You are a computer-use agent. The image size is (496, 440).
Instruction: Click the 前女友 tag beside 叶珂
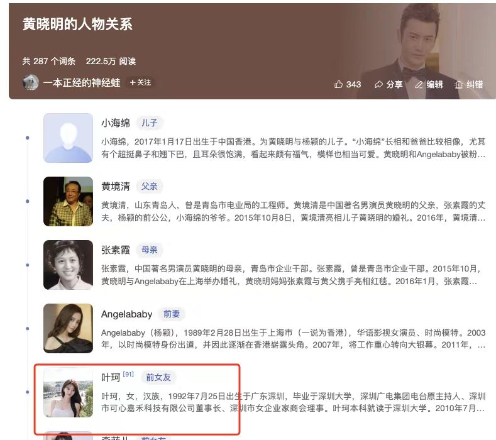click(x=158, y=377)
